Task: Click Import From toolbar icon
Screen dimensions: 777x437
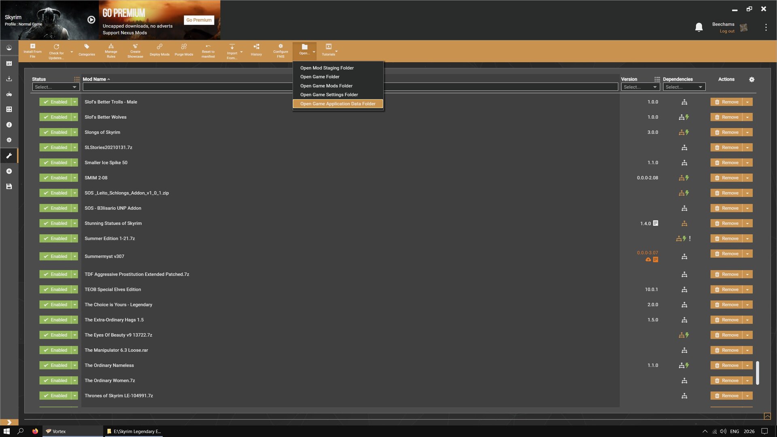Action: click(x=232, y=51)
